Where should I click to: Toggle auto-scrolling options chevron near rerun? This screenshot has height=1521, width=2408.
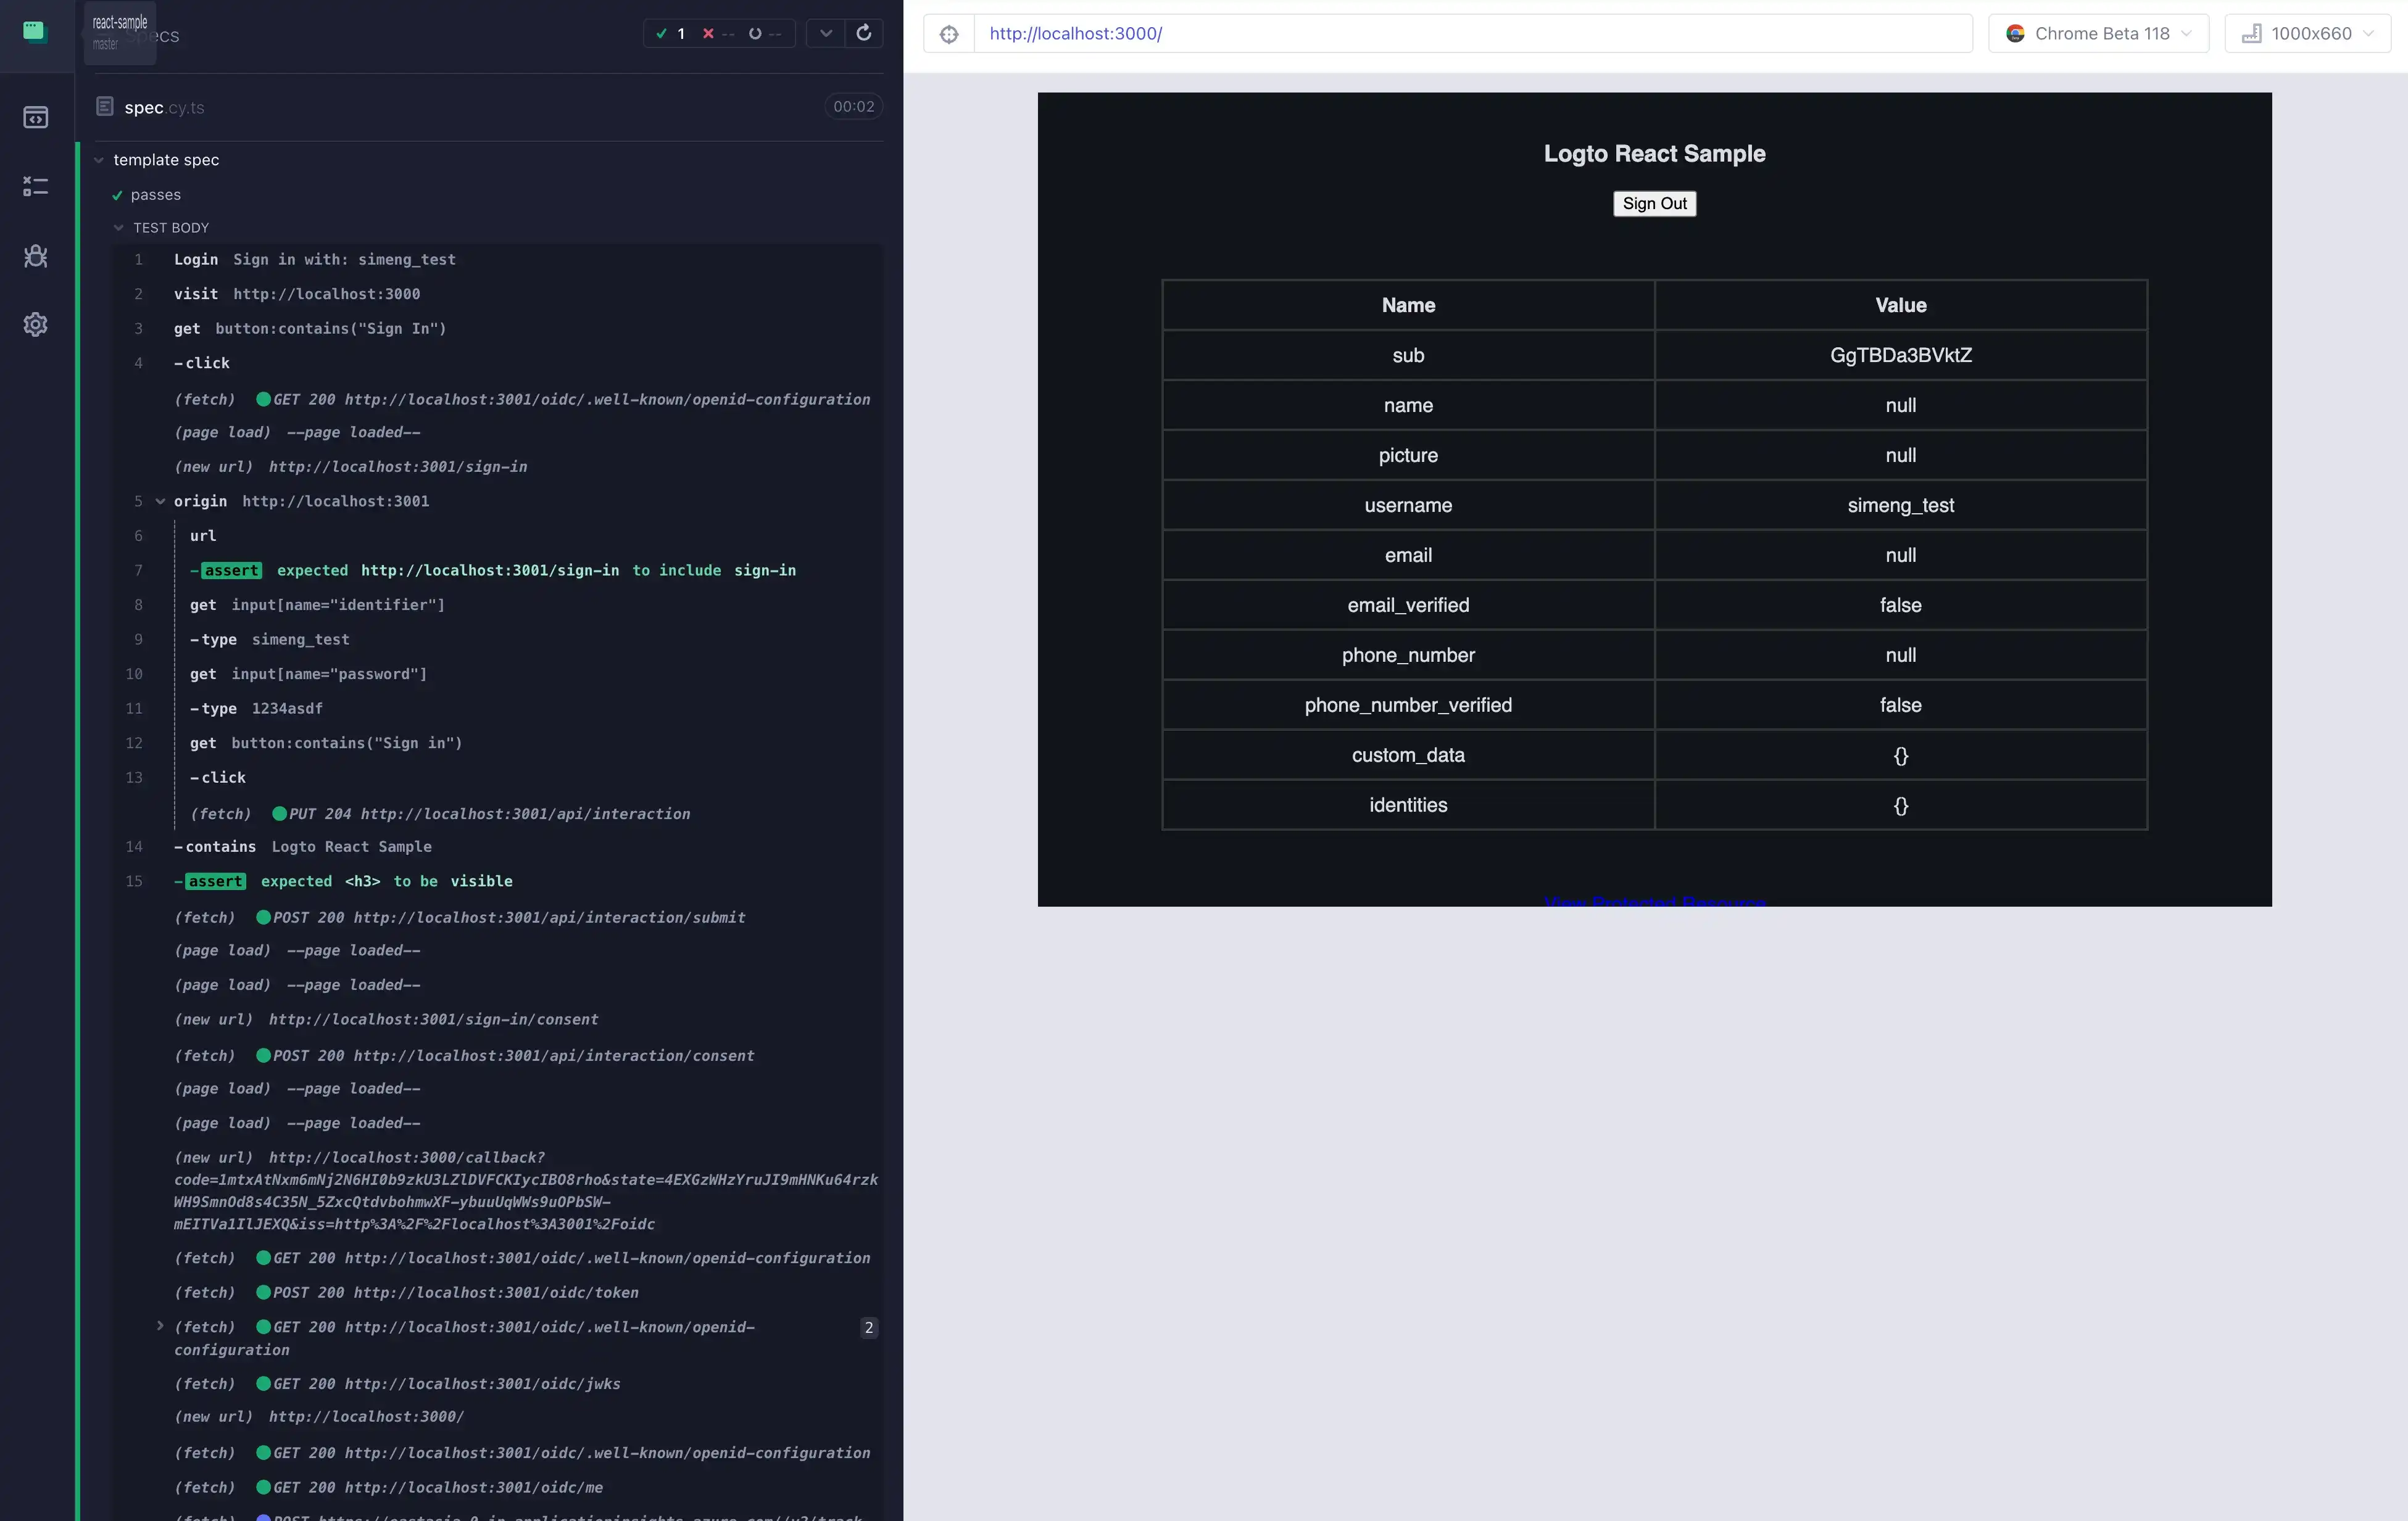point(826,33)
